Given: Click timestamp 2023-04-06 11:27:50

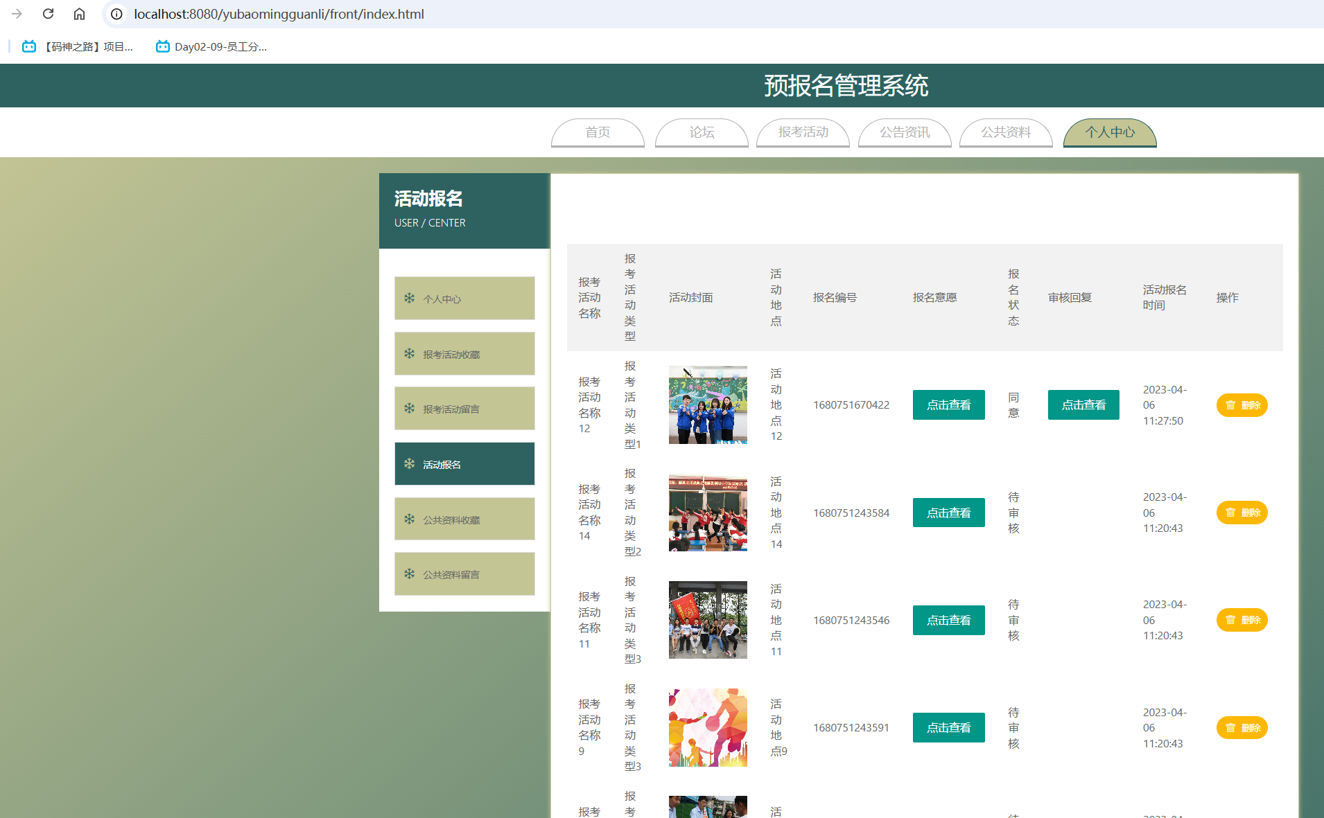Looking at the screenshot, I should [1165, 405].
